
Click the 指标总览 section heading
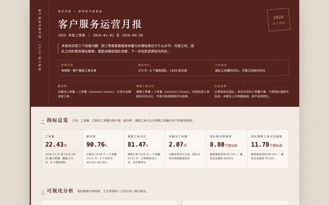click(57, 120)
